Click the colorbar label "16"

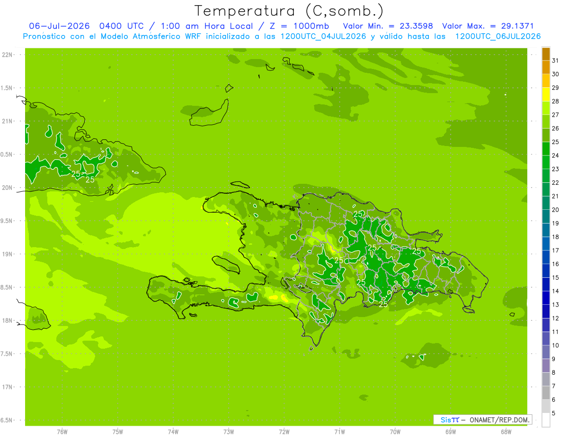tap(555, 264)
